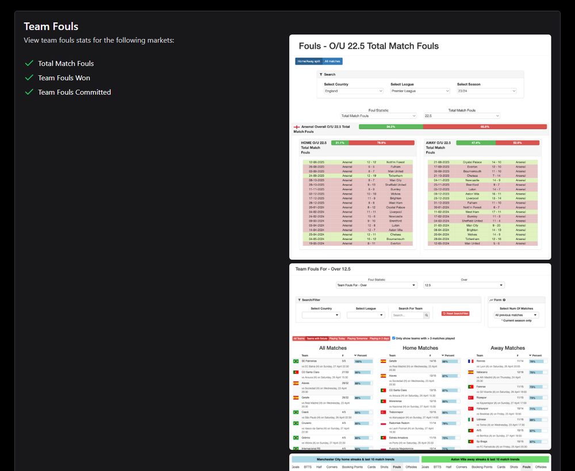
Task: Click the England flag icon beside Arsenal Overall
Action: click(296, 127)
